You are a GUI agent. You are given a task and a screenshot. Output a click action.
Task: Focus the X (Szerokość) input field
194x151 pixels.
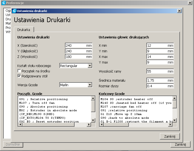79,45
